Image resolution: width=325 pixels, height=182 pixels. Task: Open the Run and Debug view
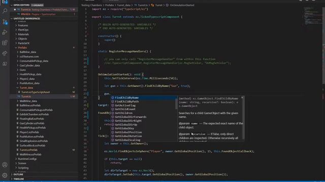(5, 32)
